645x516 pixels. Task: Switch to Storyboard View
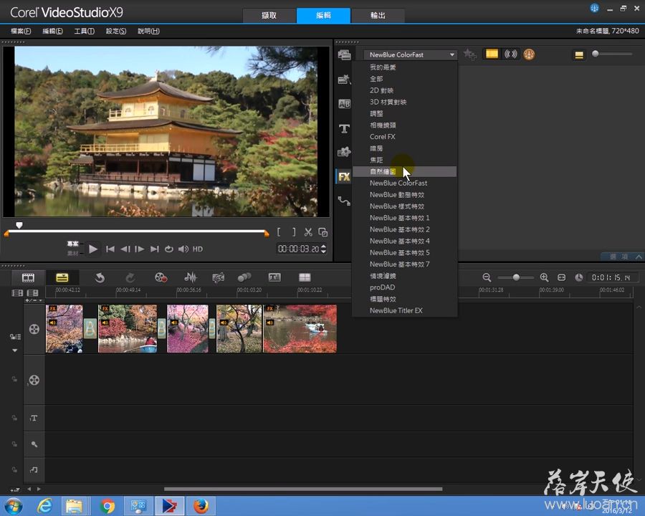pyautogui.click(x=28, y=278)
